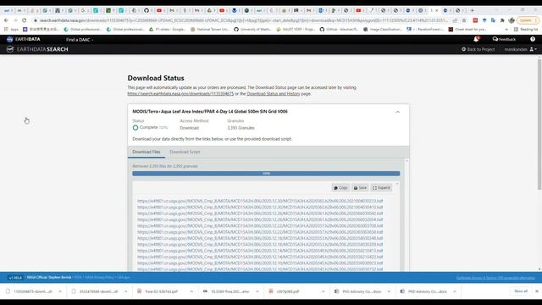Click the Earthdata Search logo
The image size is (542, 305).
[x=37, y=49]
